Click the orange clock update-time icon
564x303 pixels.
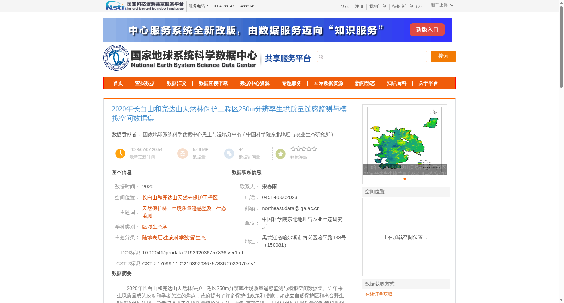(x=120, y=153)
